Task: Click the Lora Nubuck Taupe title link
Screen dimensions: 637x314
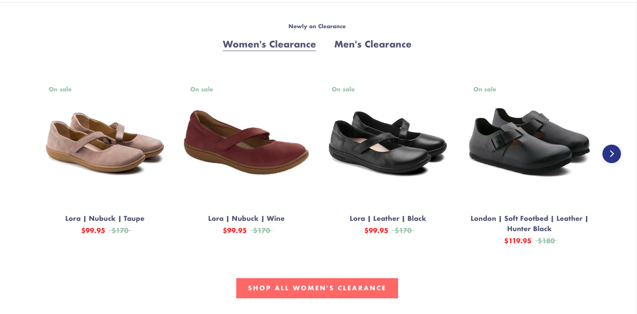Action: click(x=105, y=219)
